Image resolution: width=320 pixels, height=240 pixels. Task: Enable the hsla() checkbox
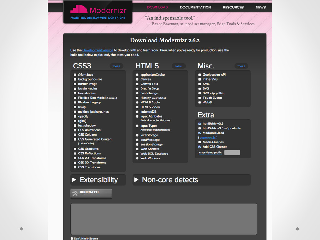(x=75, y=107)
